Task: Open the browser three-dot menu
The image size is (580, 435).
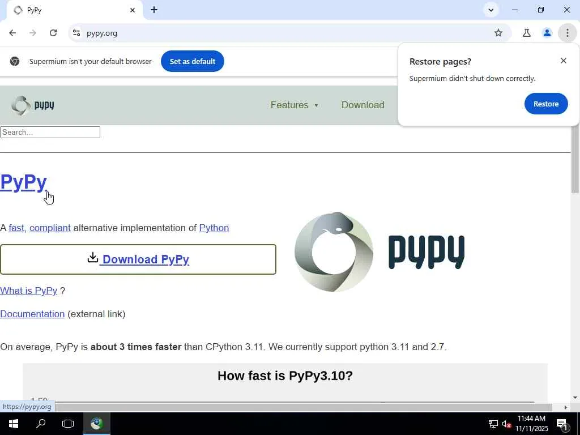Action: [x=567, y=33]
